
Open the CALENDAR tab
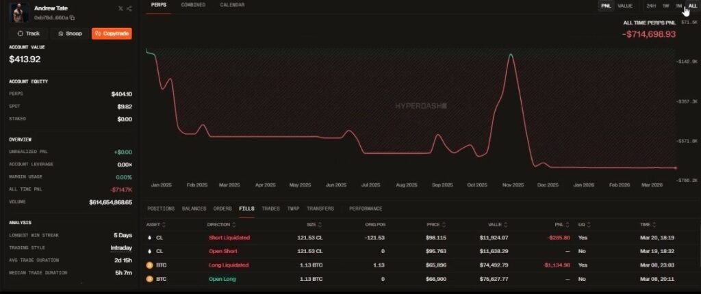(233, 5)
